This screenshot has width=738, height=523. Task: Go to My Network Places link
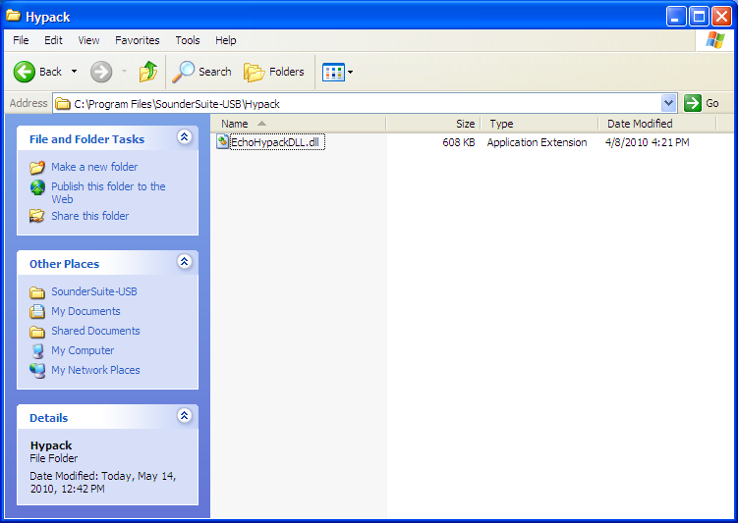coord(95,370)
